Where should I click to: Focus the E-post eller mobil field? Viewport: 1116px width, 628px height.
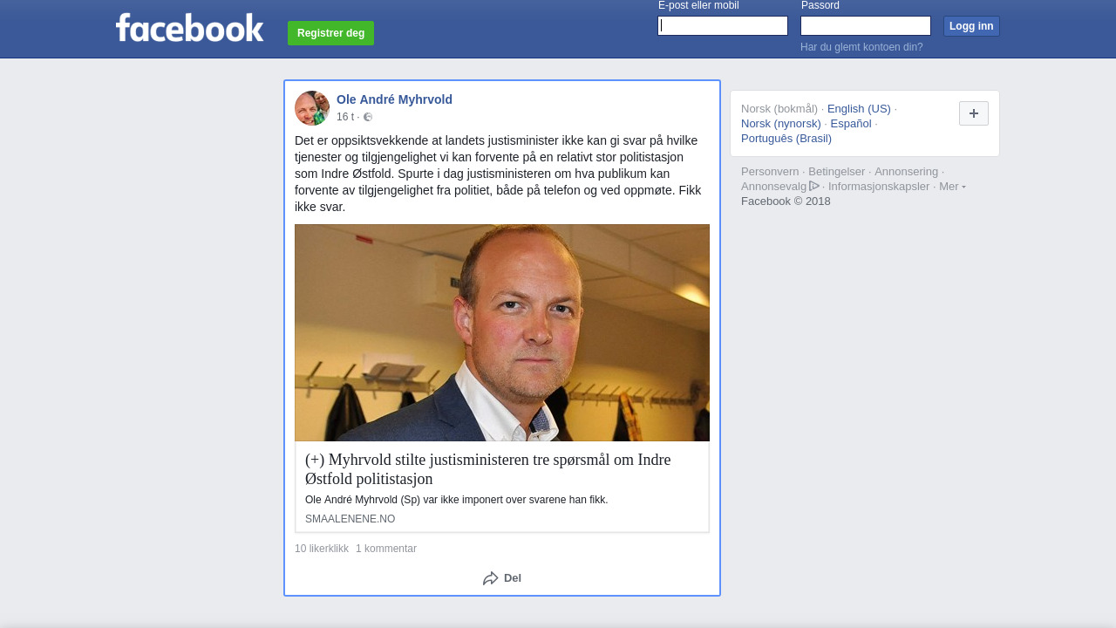click(x=723, y=26)
